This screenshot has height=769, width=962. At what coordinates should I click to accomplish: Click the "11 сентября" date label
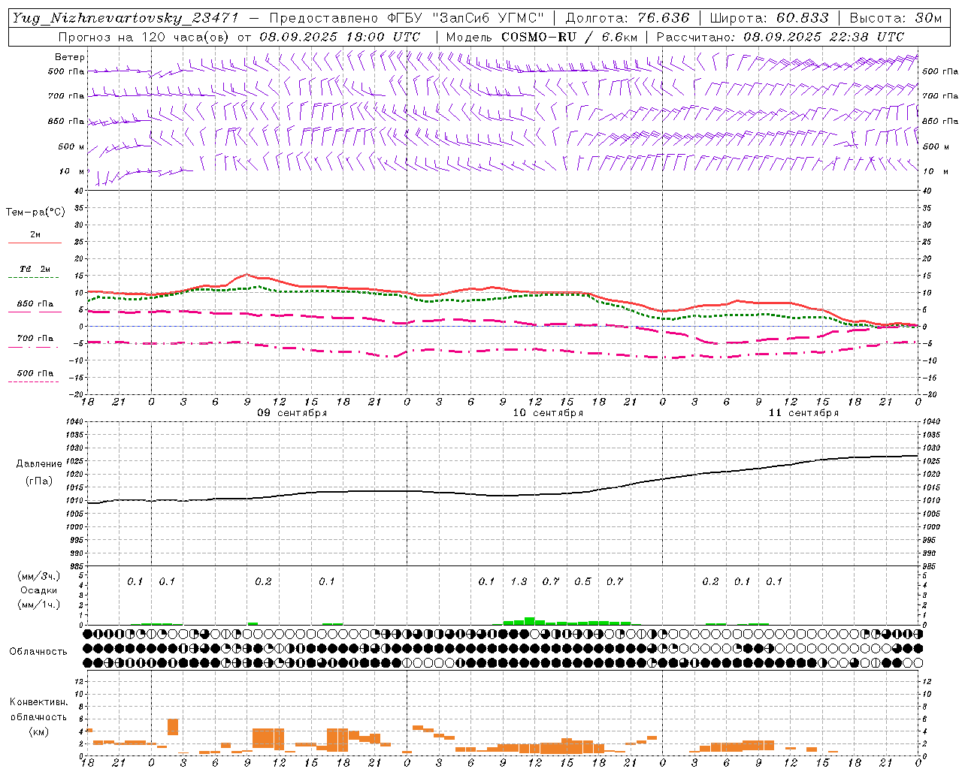tap(803, 413)
